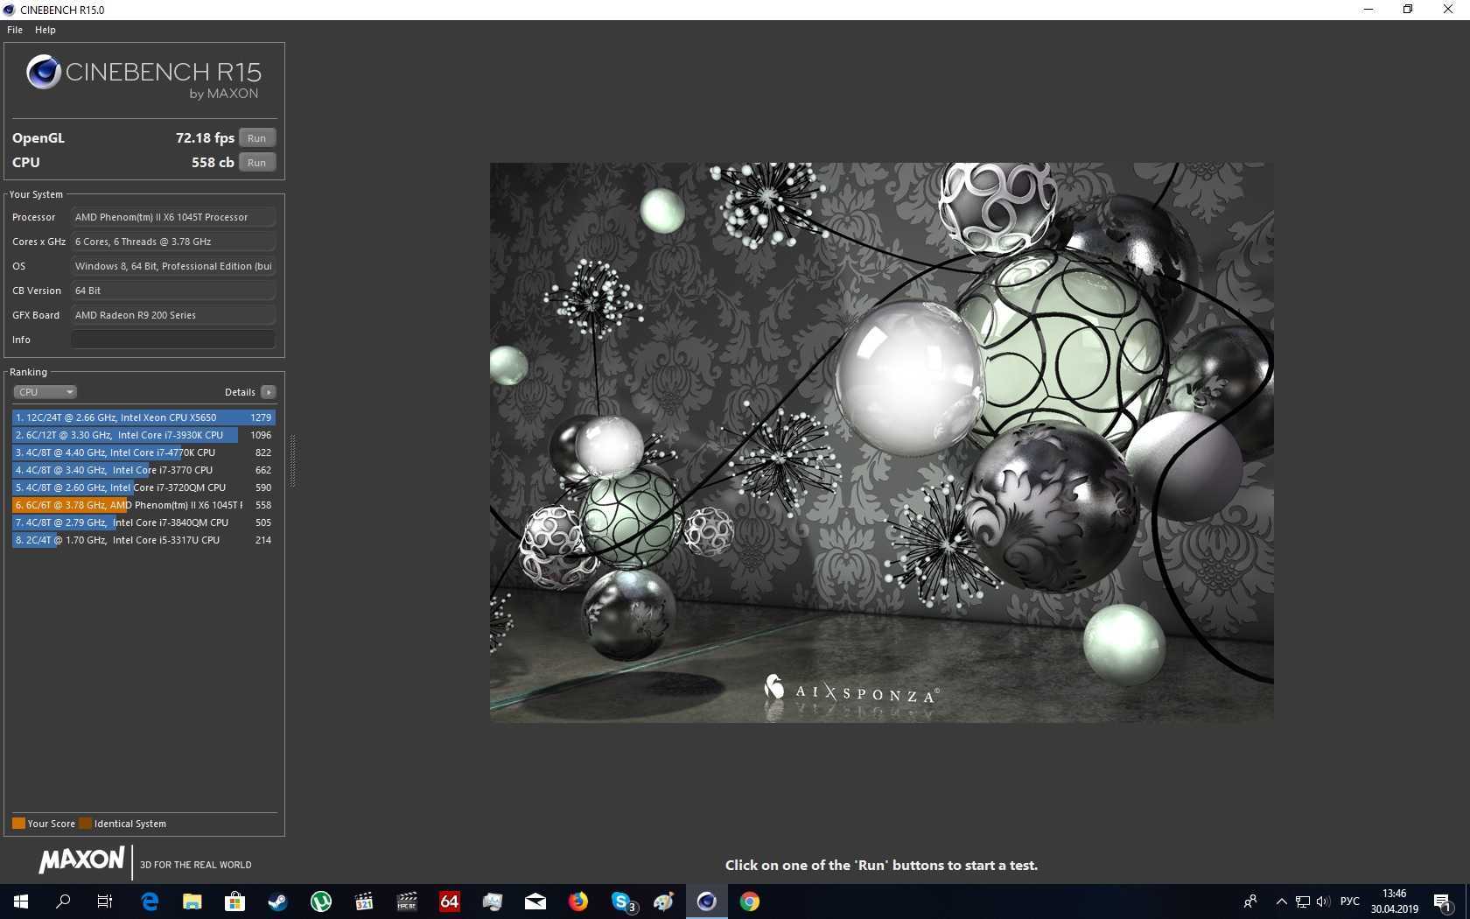Select the Intel Xeon X5650 ranking entry
Image resolution: width=1470 pixels, height=919 pixels.
click(x=143, y=417)
